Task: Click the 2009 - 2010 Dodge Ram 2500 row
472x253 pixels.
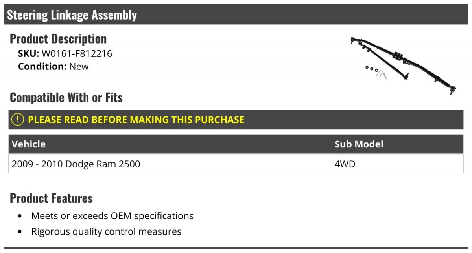Action: pos(236,164)
